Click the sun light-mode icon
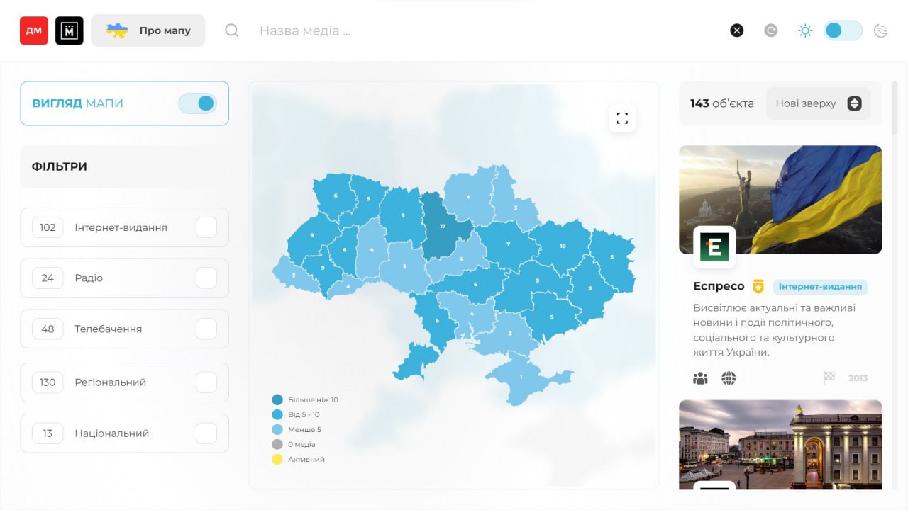This screenshot has width=908, height=510. 805,30
